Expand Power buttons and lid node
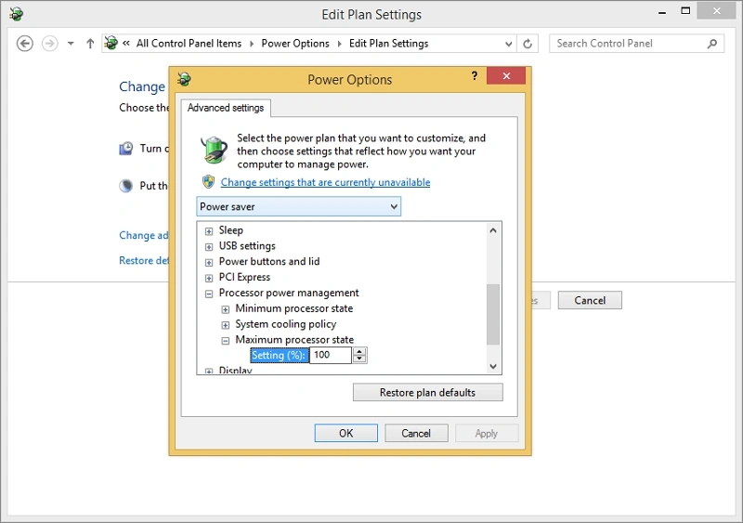Viewport: 743px width, 523px height. coord(208,263)
